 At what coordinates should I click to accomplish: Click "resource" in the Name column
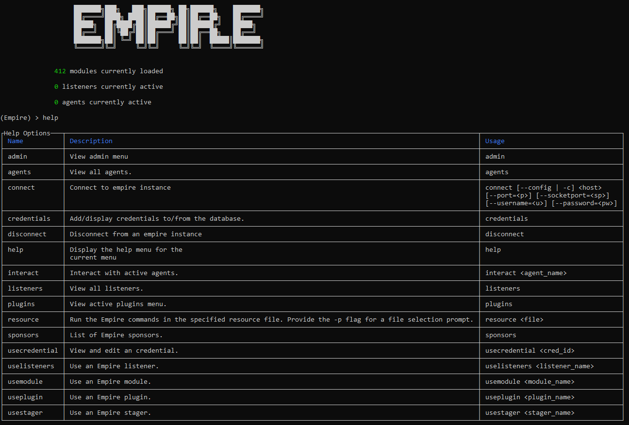pyautogui.click(x=23, y=320)
